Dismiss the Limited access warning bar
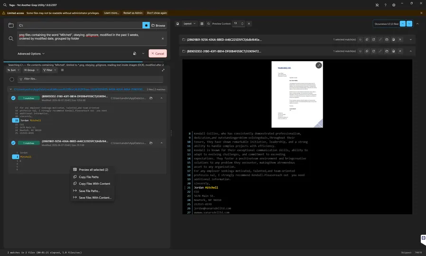Viewport: 426px width, 256px height. tap(421, 13)
